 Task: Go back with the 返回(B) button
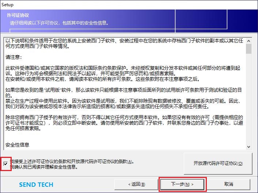(136, 184)
